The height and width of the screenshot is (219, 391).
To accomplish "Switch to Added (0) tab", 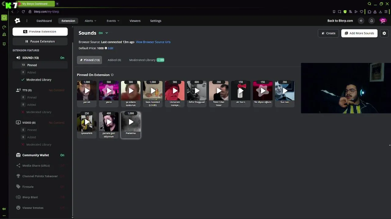I will [x=114, y=60].
